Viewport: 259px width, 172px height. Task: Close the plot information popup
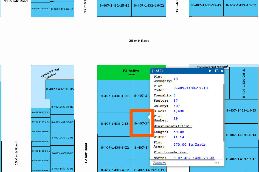(222, 71)
